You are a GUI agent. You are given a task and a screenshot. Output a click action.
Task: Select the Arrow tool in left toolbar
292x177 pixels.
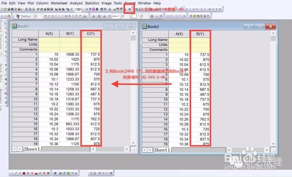tap(6, 70)
